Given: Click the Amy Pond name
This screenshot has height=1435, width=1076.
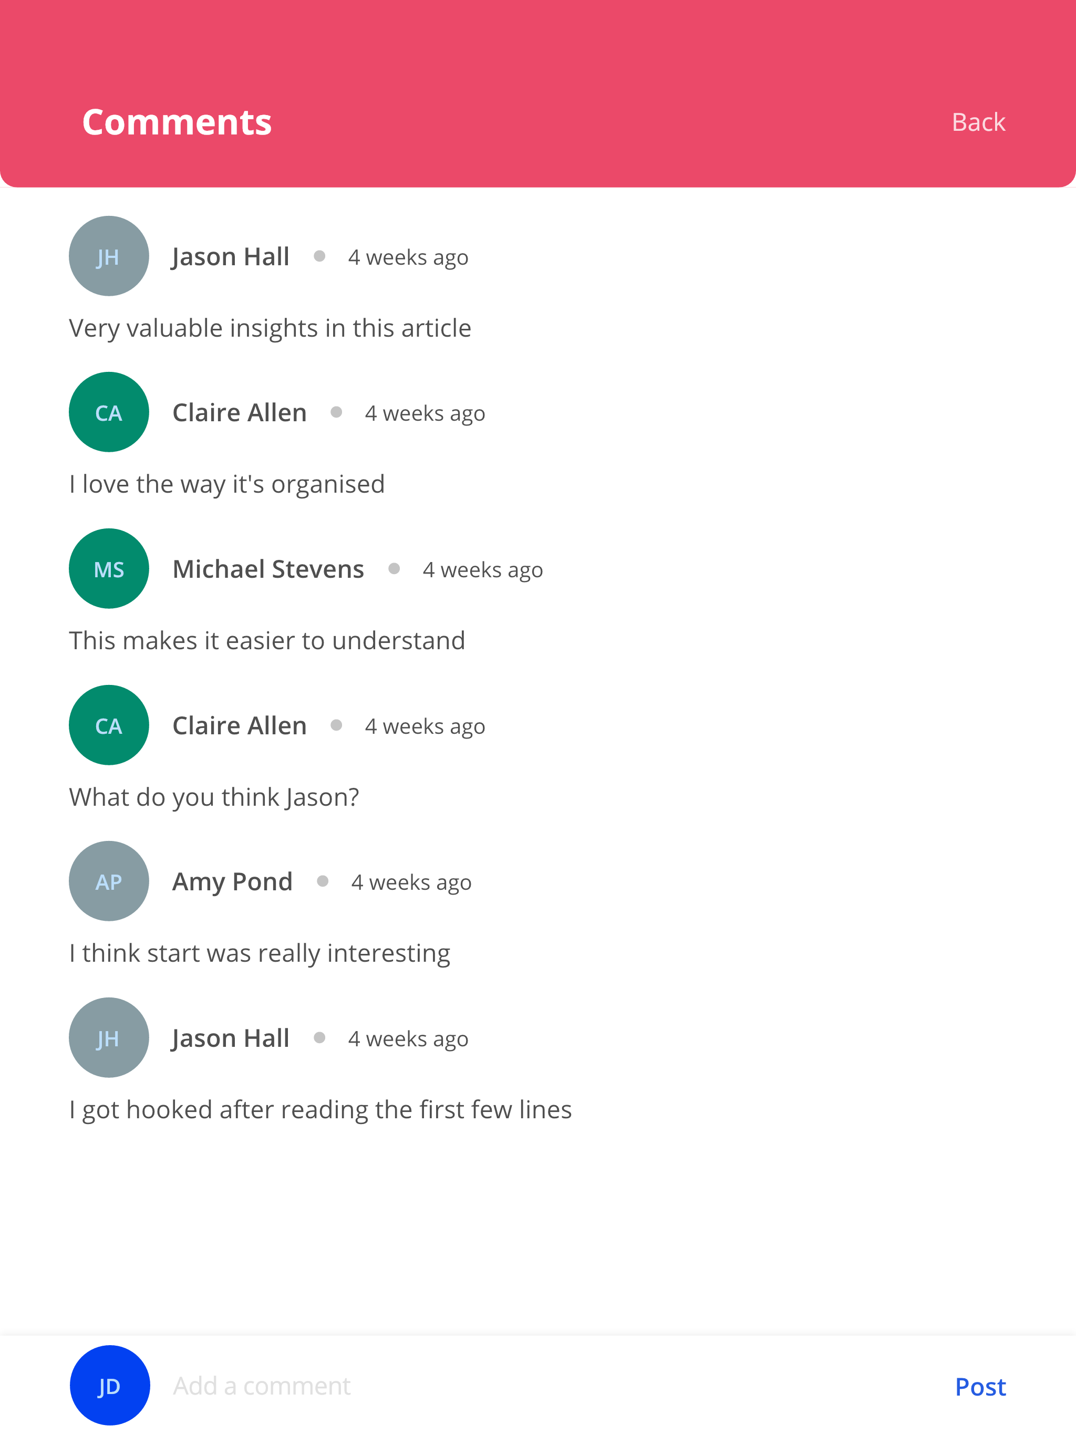Looking at the screenshot, I should point(232,881).
